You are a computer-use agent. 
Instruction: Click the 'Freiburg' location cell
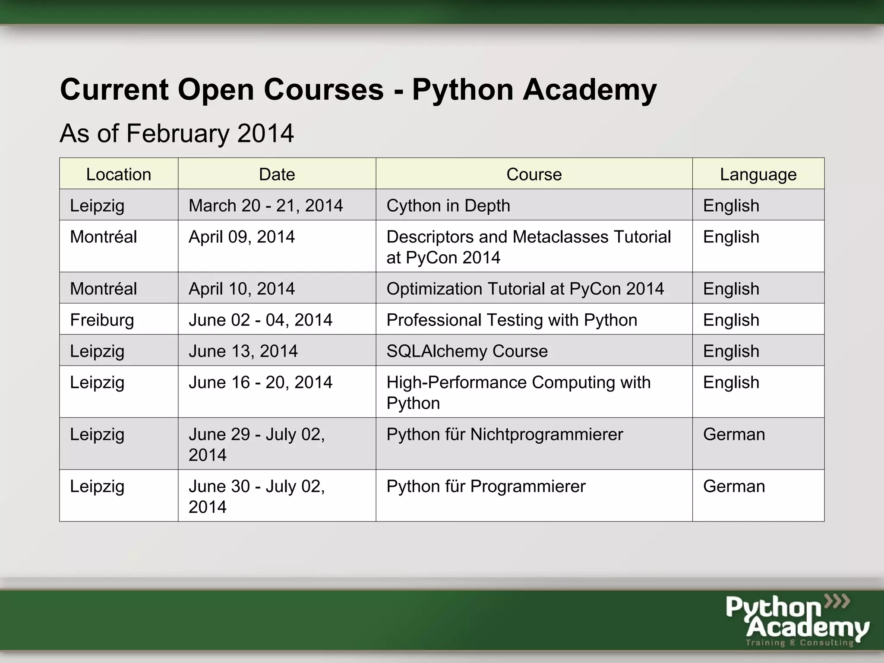(119, 319)
